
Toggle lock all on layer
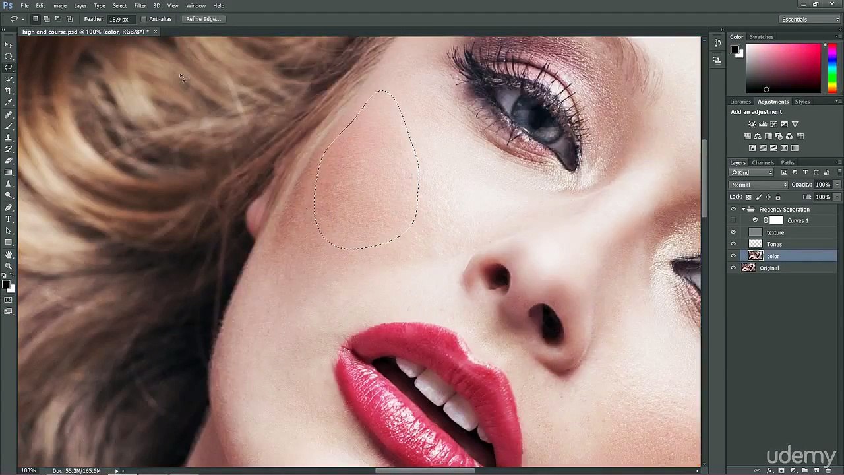pos(778,197)
